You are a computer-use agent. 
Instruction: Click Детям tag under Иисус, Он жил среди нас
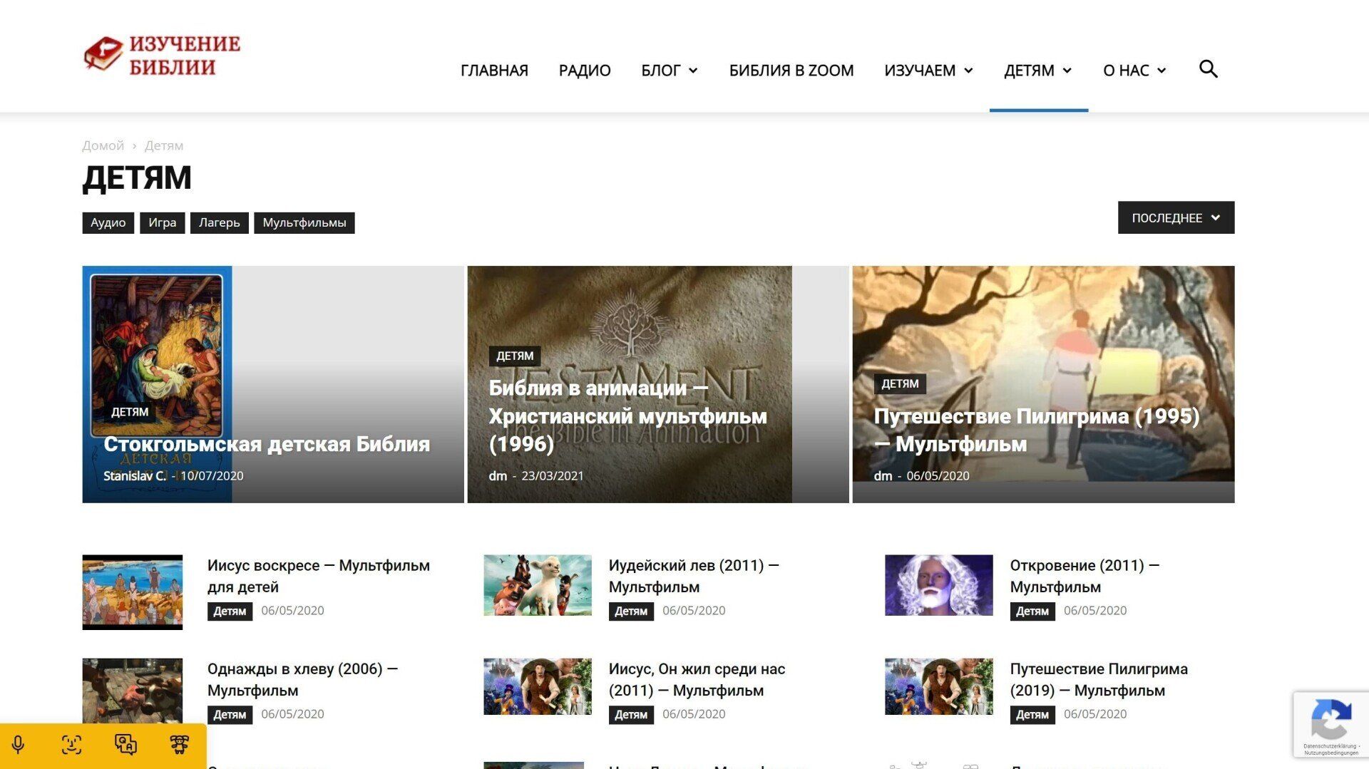coord(631,715)
